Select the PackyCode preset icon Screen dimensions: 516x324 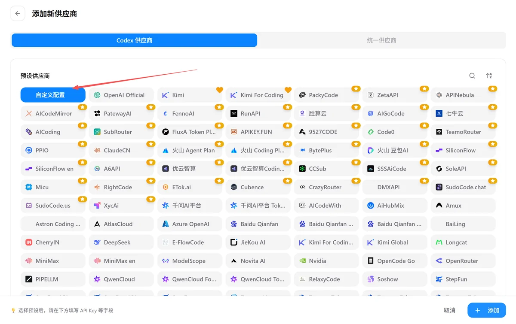pyautogui.click(x=302, y=95)
